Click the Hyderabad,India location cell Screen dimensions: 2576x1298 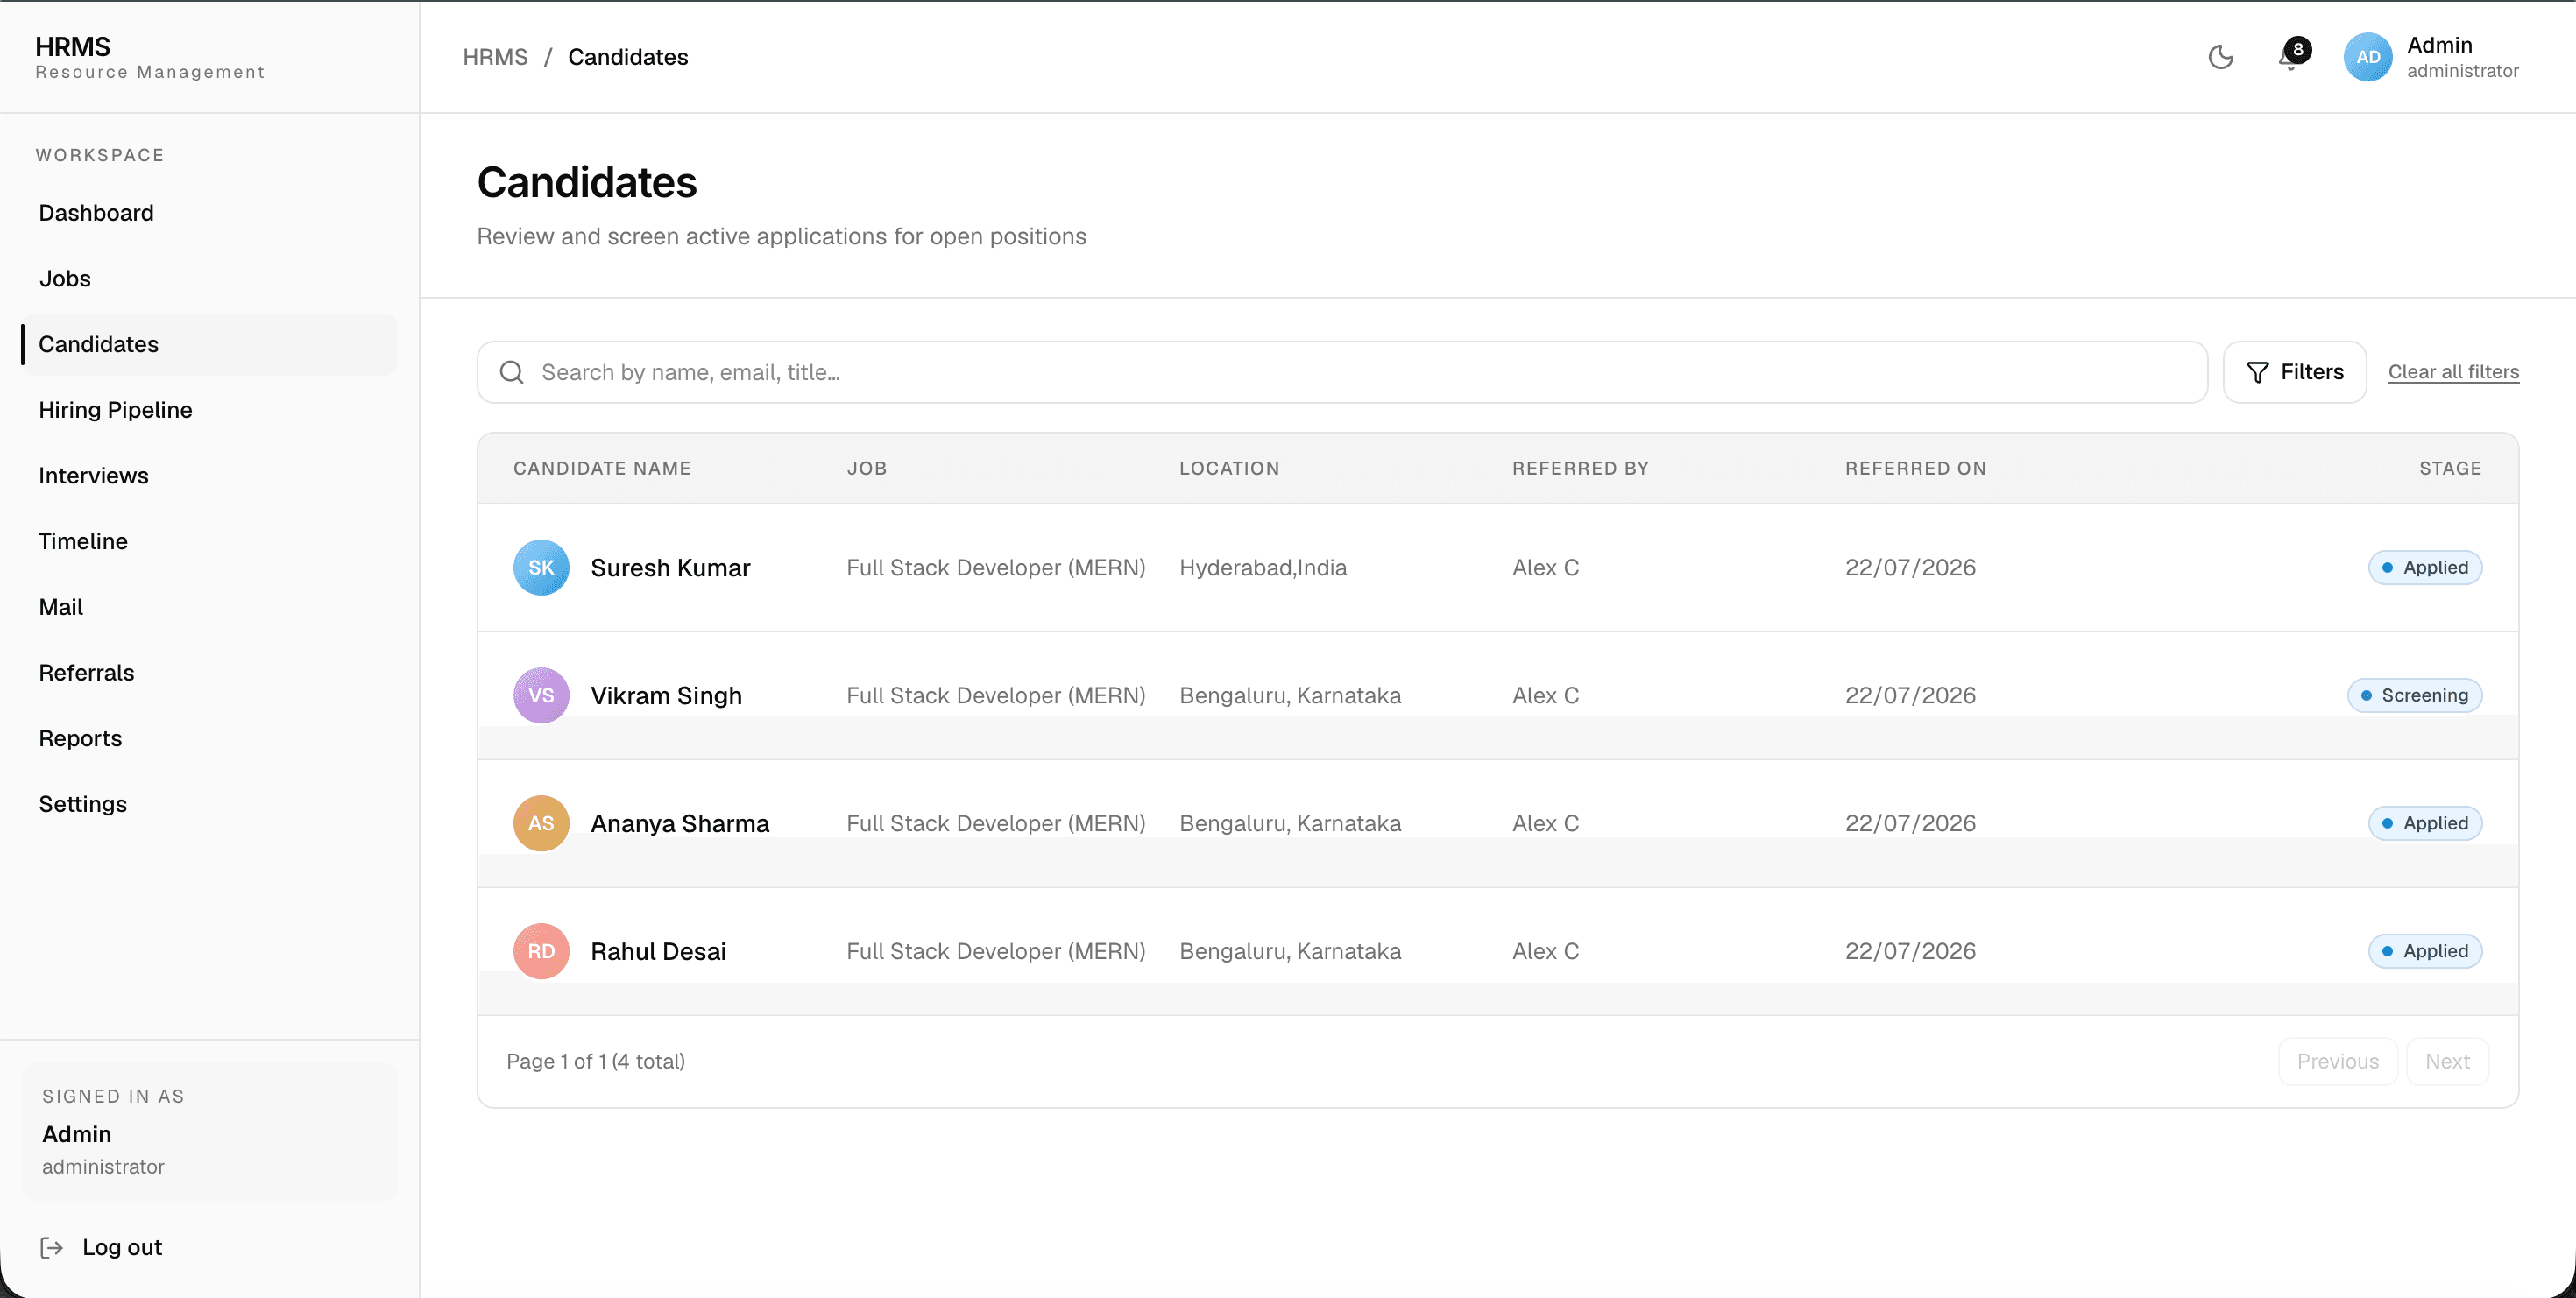click(x=1263, y=568)
